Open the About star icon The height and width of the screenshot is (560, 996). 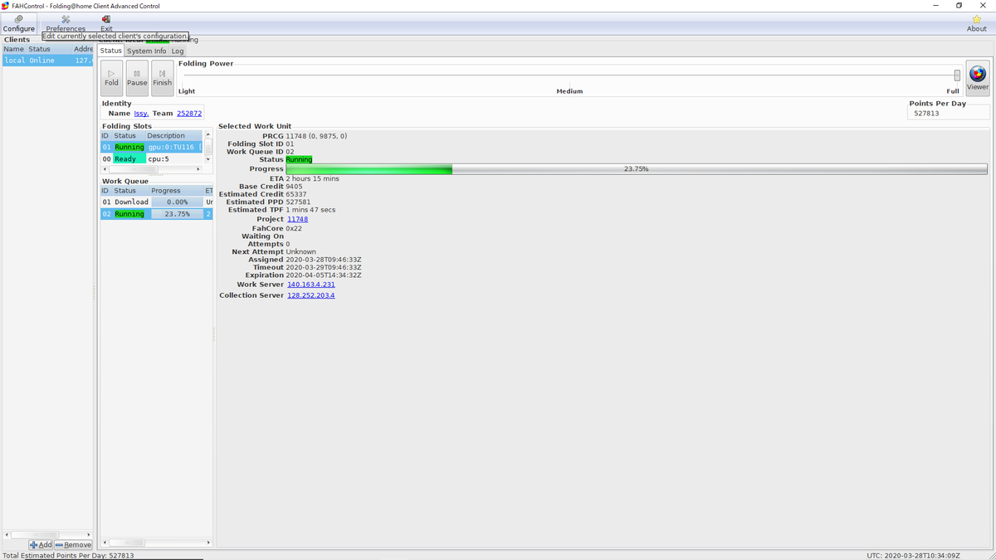click(977, 23)
